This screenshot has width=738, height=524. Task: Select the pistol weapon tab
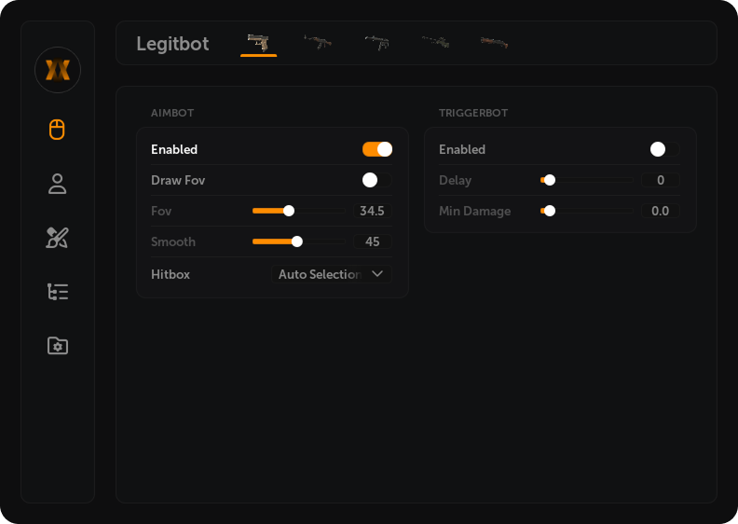pyautogui.click(x=258, y=42)
